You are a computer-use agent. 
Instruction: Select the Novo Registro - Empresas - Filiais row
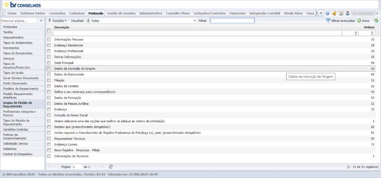211,150
